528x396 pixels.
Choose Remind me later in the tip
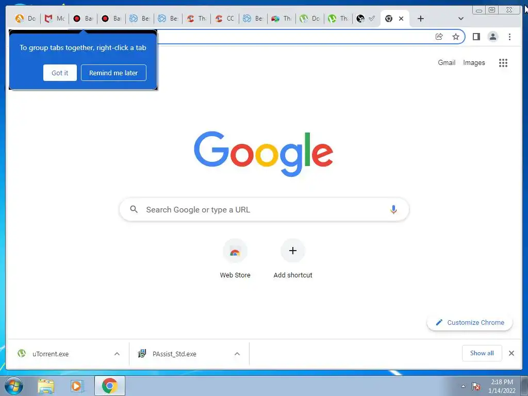click(x=113, y=73)
